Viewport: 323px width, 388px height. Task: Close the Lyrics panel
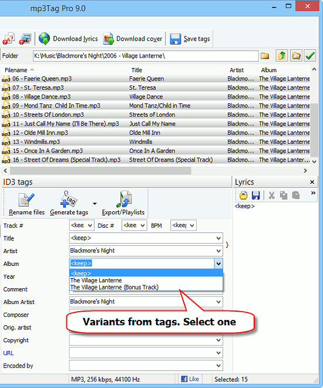click(x=312, y=182)
